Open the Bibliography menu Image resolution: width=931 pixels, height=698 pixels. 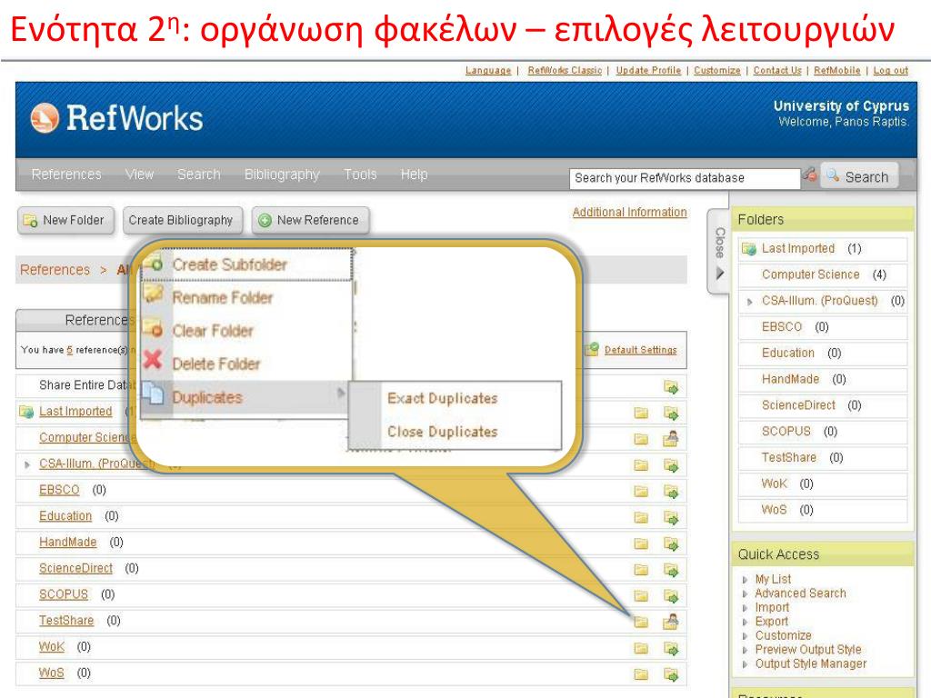(282, 174)
